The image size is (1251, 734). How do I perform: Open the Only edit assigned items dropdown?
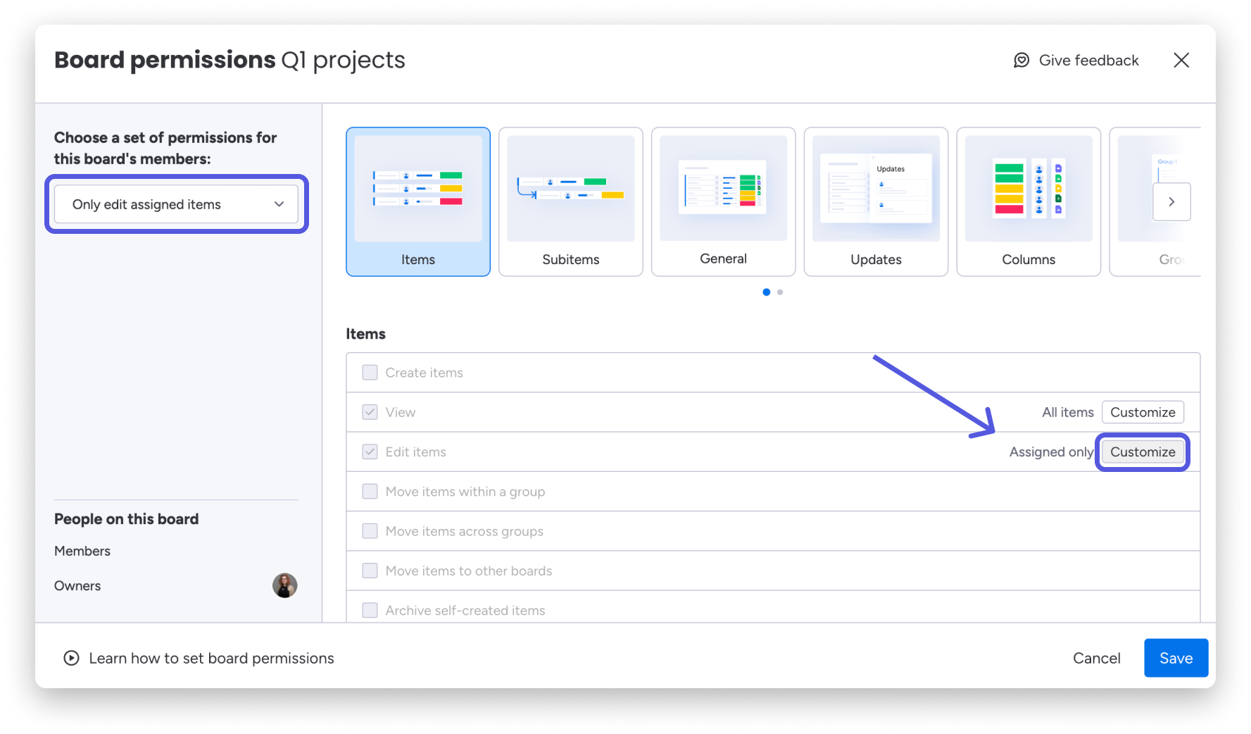176,204
